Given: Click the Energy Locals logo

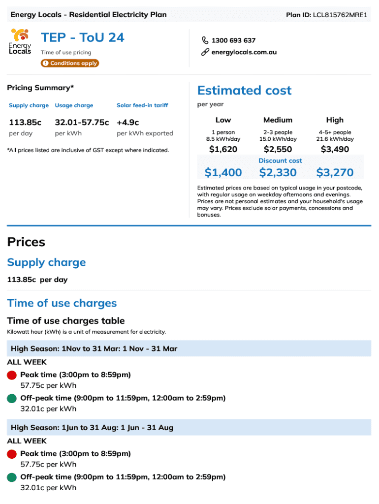Looking at the screenshot, I should [x=20, y=41].
